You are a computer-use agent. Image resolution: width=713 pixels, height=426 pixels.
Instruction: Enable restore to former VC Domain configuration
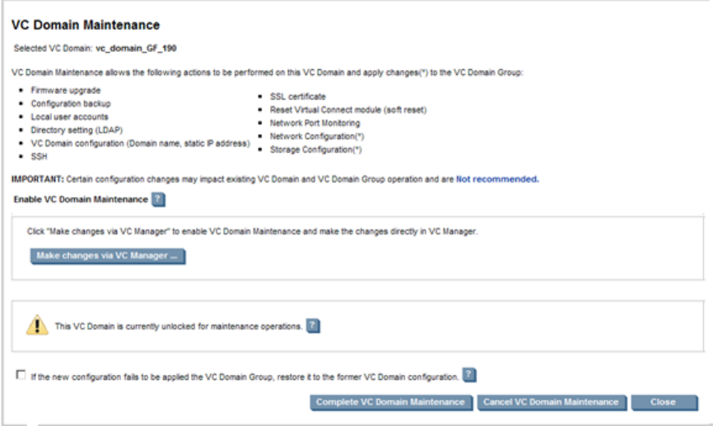(21, 375)
